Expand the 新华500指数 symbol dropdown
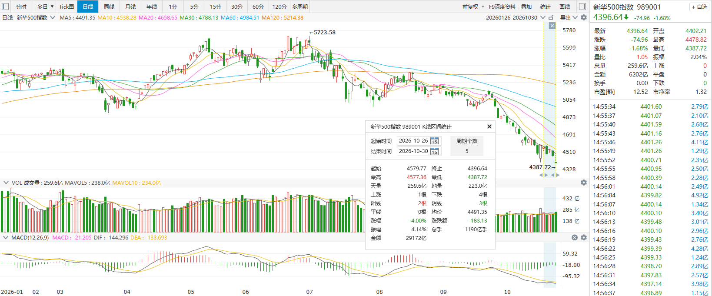The width and height of the screenshot is (712, 296). tap(53, 17)
